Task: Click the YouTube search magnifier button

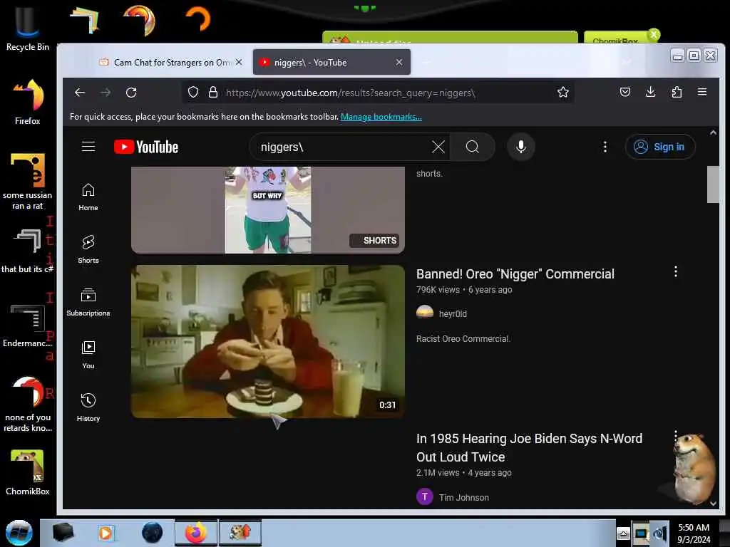Action: (x=473, y=147)
